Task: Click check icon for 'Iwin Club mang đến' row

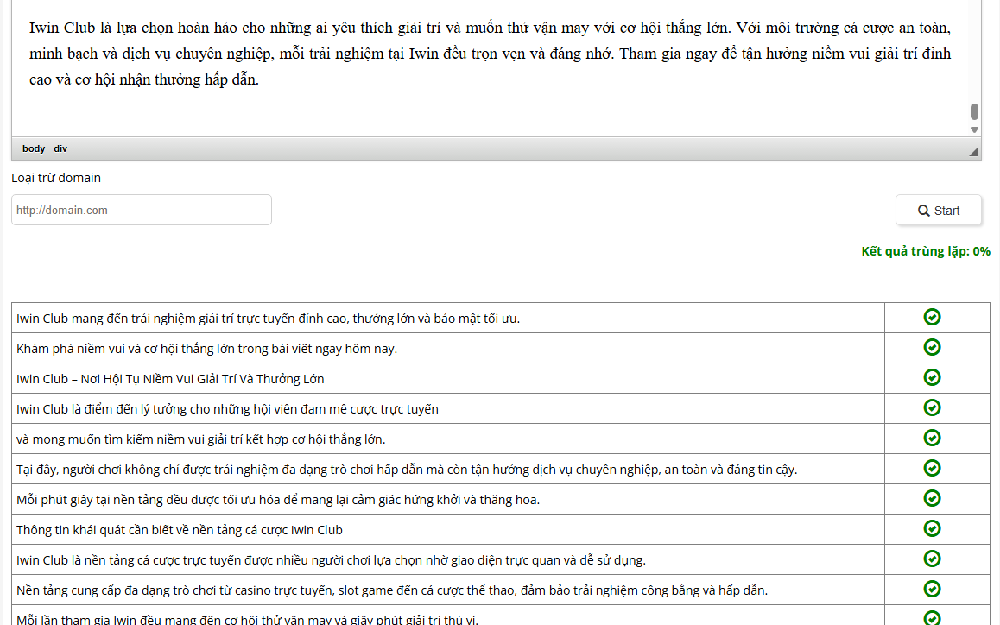Action: [932, 317]
